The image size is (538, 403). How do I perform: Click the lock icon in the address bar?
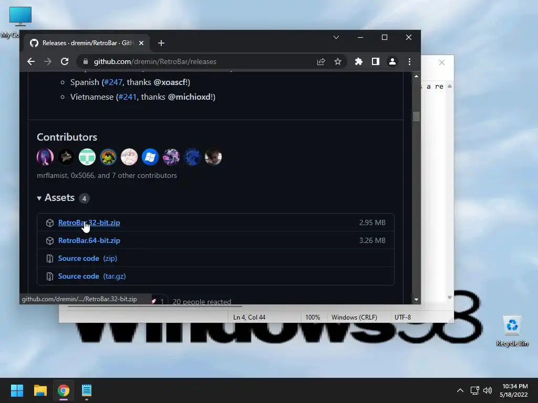pyautogui.click(x=86, y=62)
